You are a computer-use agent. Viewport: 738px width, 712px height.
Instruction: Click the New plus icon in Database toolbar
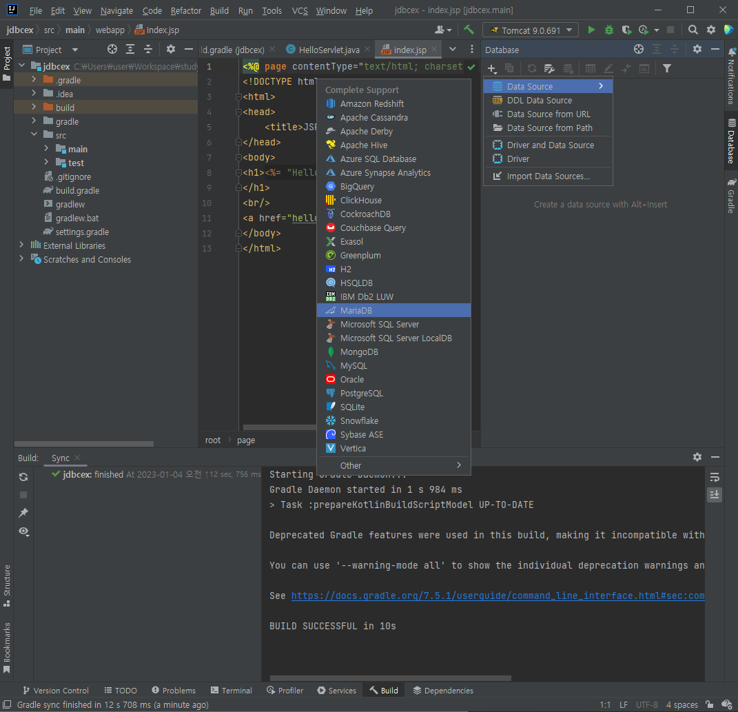click(x=492, y=69)
